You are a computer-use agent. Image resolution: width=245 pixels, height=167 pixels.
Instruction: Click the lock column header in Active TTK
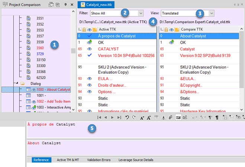(84, 29)
